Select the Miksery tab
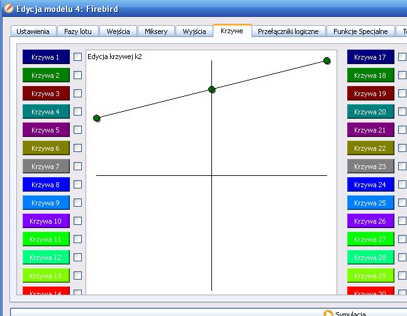The width and height of the screenshot is (407, 316). (x=156, y=31)
